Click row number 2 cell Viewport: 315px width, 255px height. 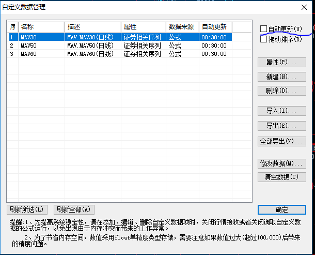click(x=13, y=46)
